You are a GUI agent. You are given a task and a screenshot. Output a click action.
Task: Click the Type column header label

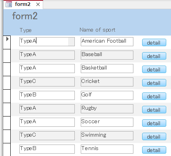26,30
